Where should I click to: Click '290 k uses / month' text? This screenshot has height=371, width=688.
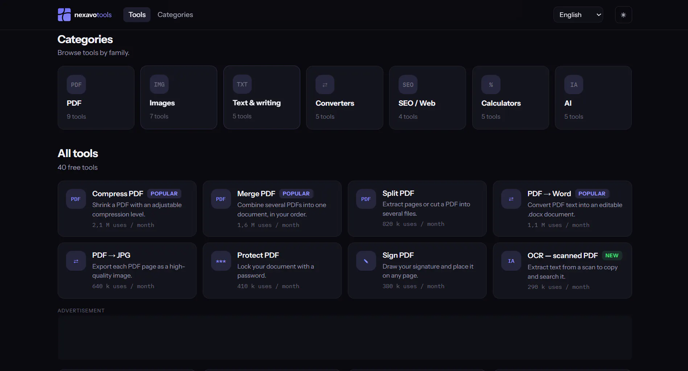[x=559, y=287]
